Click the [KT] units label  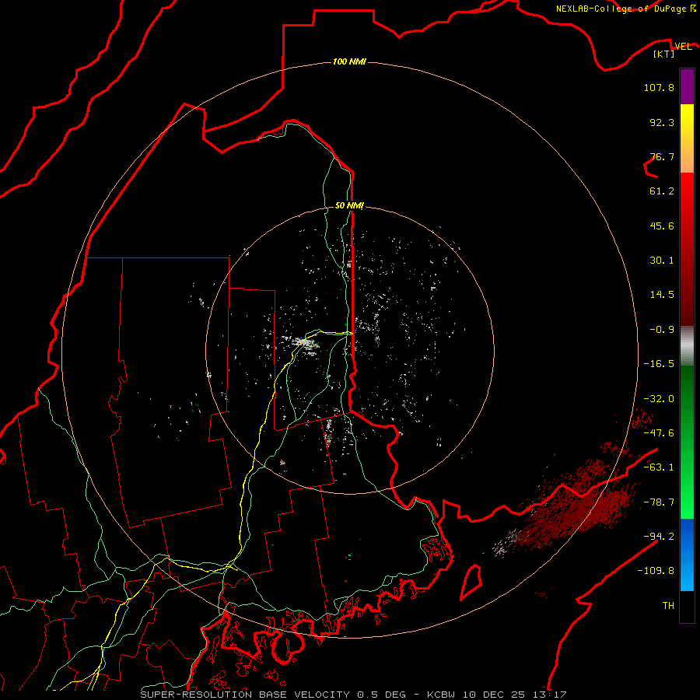click(664, 54)
